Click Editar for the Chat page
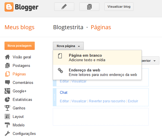This screenshot has width=162, height=138. pyautogui.click(x=64, y=101)
